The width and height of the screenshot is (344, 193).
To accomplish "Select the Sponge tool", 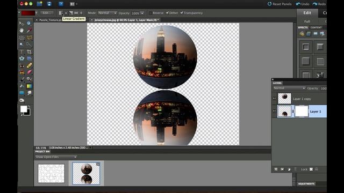I will click(x=21, y=100).
